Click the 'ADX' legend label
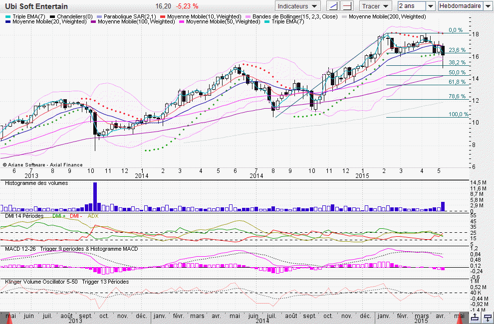 point(93,216)
